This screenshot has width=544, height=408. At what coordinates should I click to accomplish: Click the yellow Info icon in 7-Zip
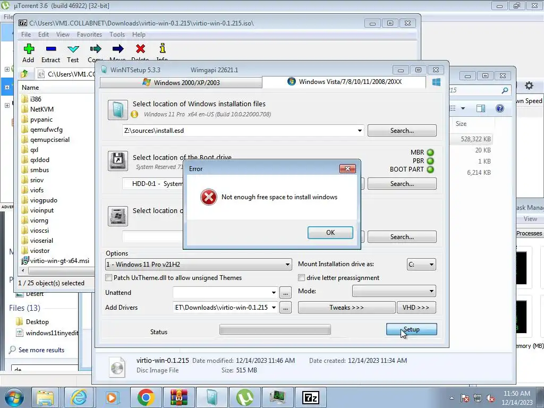pyautogui.click(x=163, y=48)
